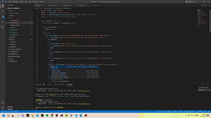This screenshot has width=211, height=118.
Task: Click feedback icon in status bar
Action: pyautogui.click(x=205, y=111)
